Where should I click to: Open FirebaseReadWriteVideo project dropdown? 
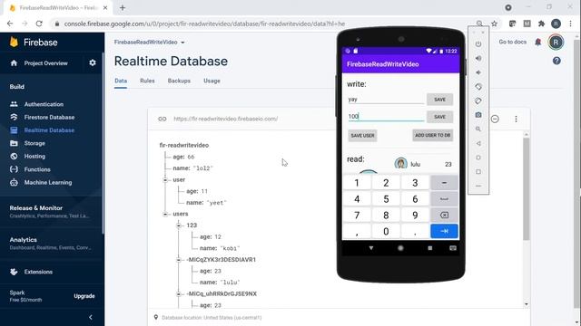pos(149,43)
